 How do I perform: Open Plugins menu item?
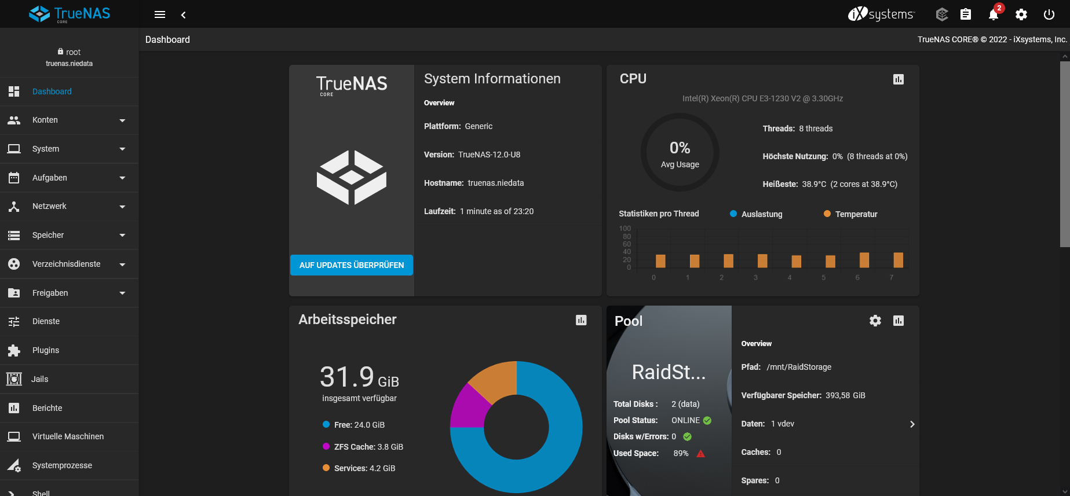coord(70,350)
